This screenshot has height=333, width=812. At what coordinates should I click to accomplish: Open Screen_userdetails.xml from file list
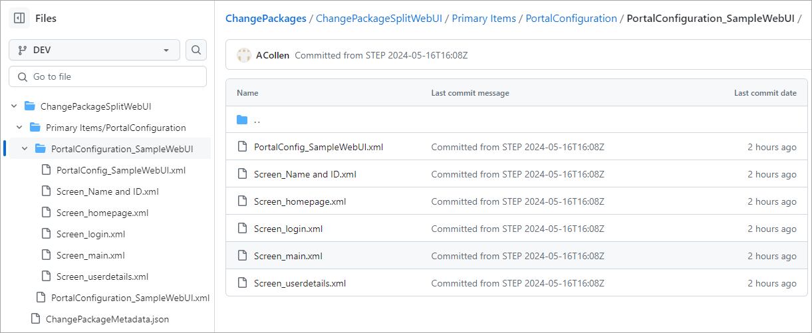click(300, 283)
